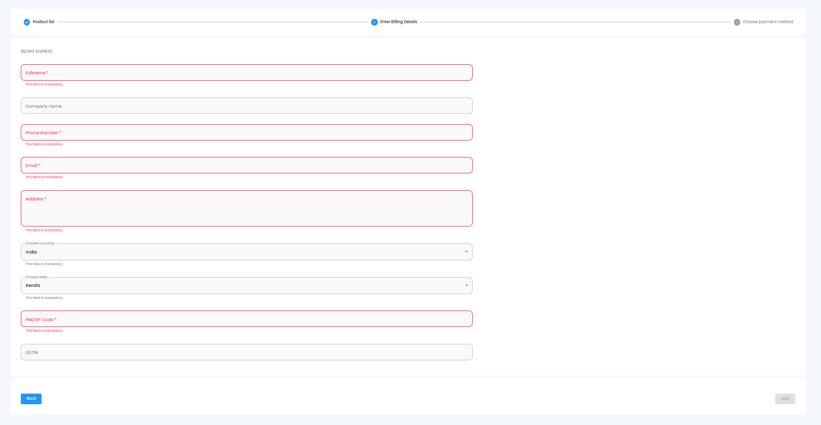Click the mandatory note under country dropdown
The height and width of the screenshot is (425, 821).
(x=44, y=264)
